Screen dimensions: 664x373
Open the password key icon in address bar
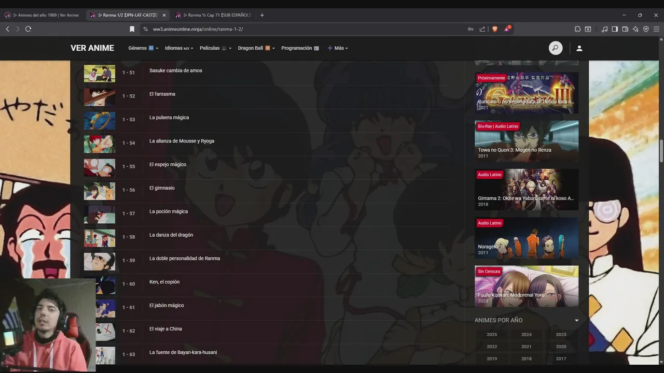coord(471,29)
